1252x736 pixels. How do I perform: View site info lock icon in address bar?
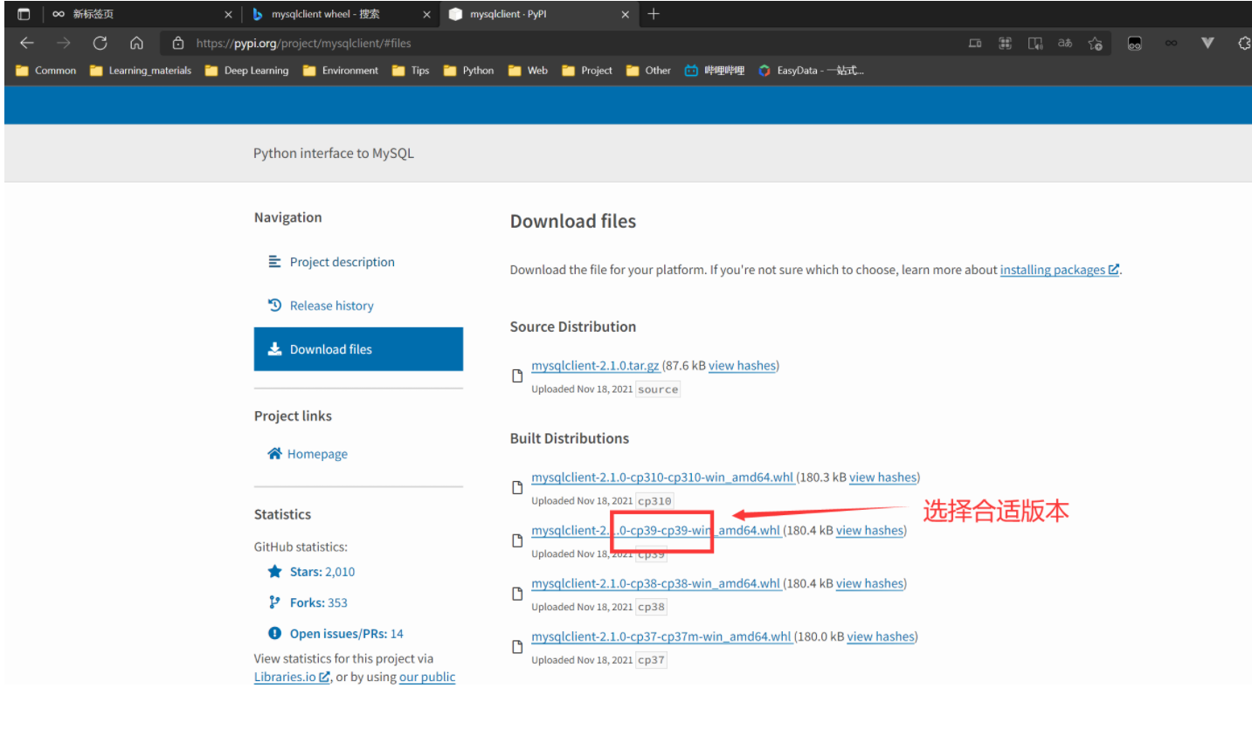pos(178,43)
